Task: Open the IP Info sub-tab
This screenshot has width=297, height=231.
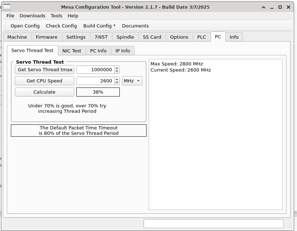Action: pyautogui.click(x=123, y=51)
